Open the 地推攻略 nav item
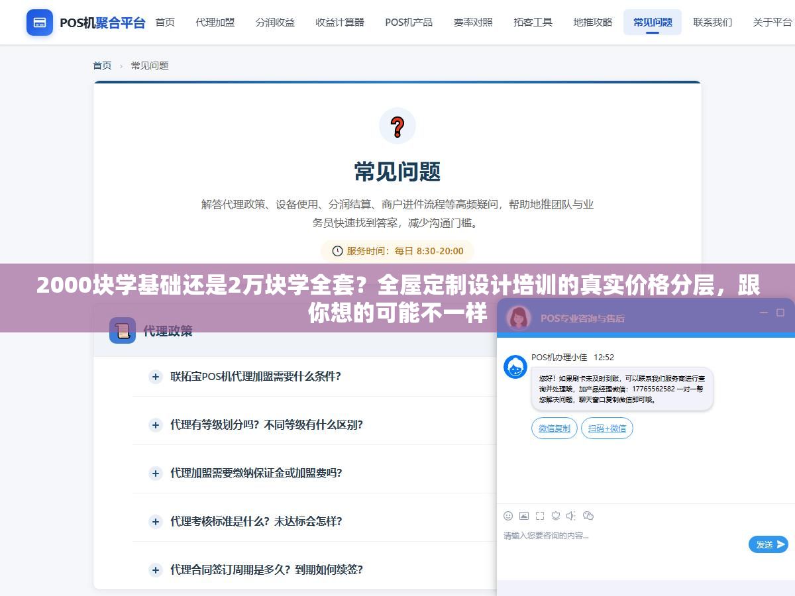Screen dimensions: 795x596 (593, 23)
